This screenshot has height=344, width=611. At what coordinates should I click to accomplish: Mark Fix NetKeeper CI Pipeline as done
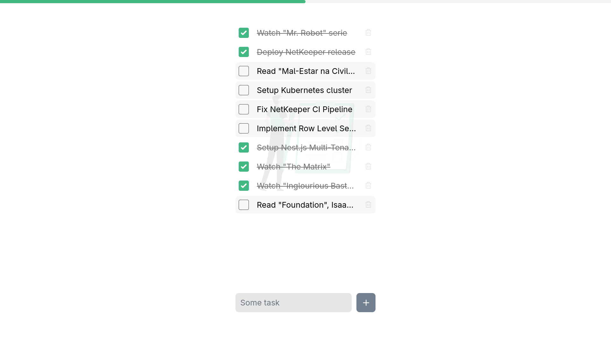click(x=244, y=109)
